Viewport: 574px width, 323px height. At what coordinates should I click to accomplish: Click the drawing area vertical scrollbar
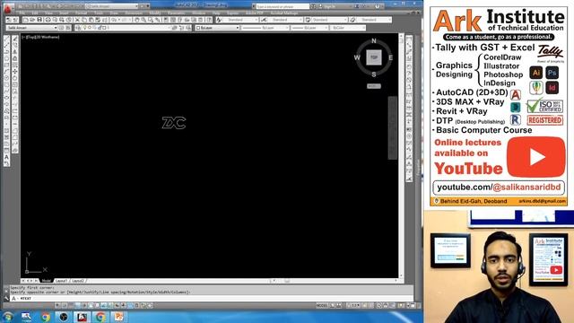[401, 155]
